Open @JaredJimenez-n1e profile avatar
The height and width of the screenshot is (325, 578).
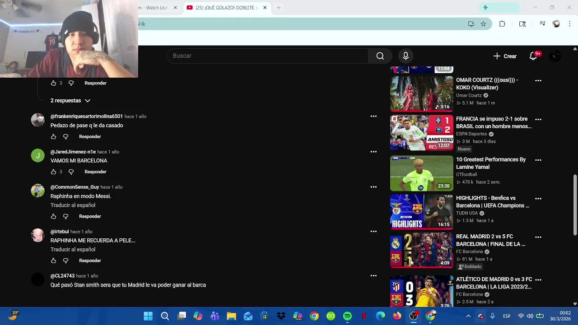(38, 155)
